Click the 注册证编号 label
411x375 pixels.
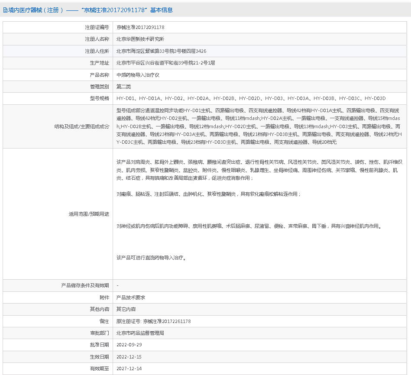97,27
